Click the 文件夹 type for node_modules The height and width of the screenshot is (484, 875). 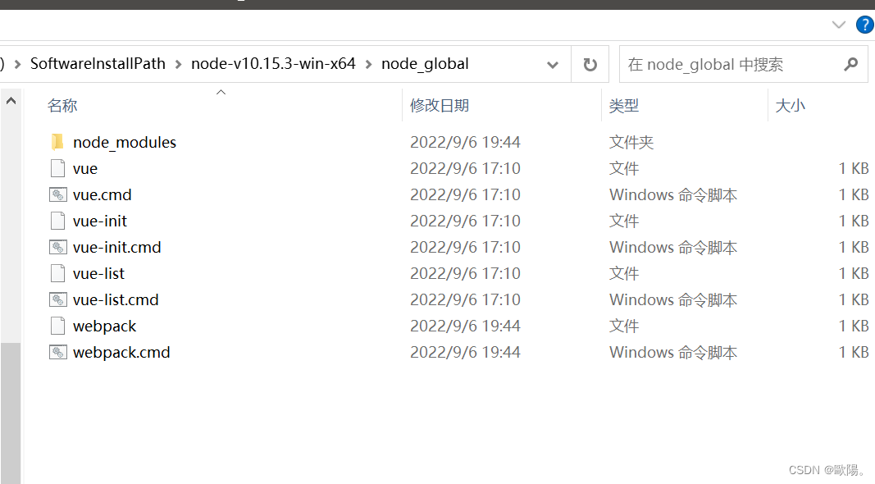(x=631, y=143)
